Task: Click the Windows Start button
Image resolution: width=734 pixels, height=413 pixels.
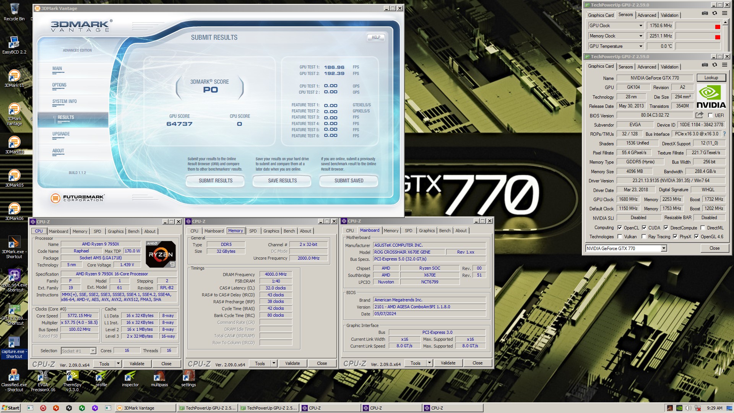Action: [10, 408]
